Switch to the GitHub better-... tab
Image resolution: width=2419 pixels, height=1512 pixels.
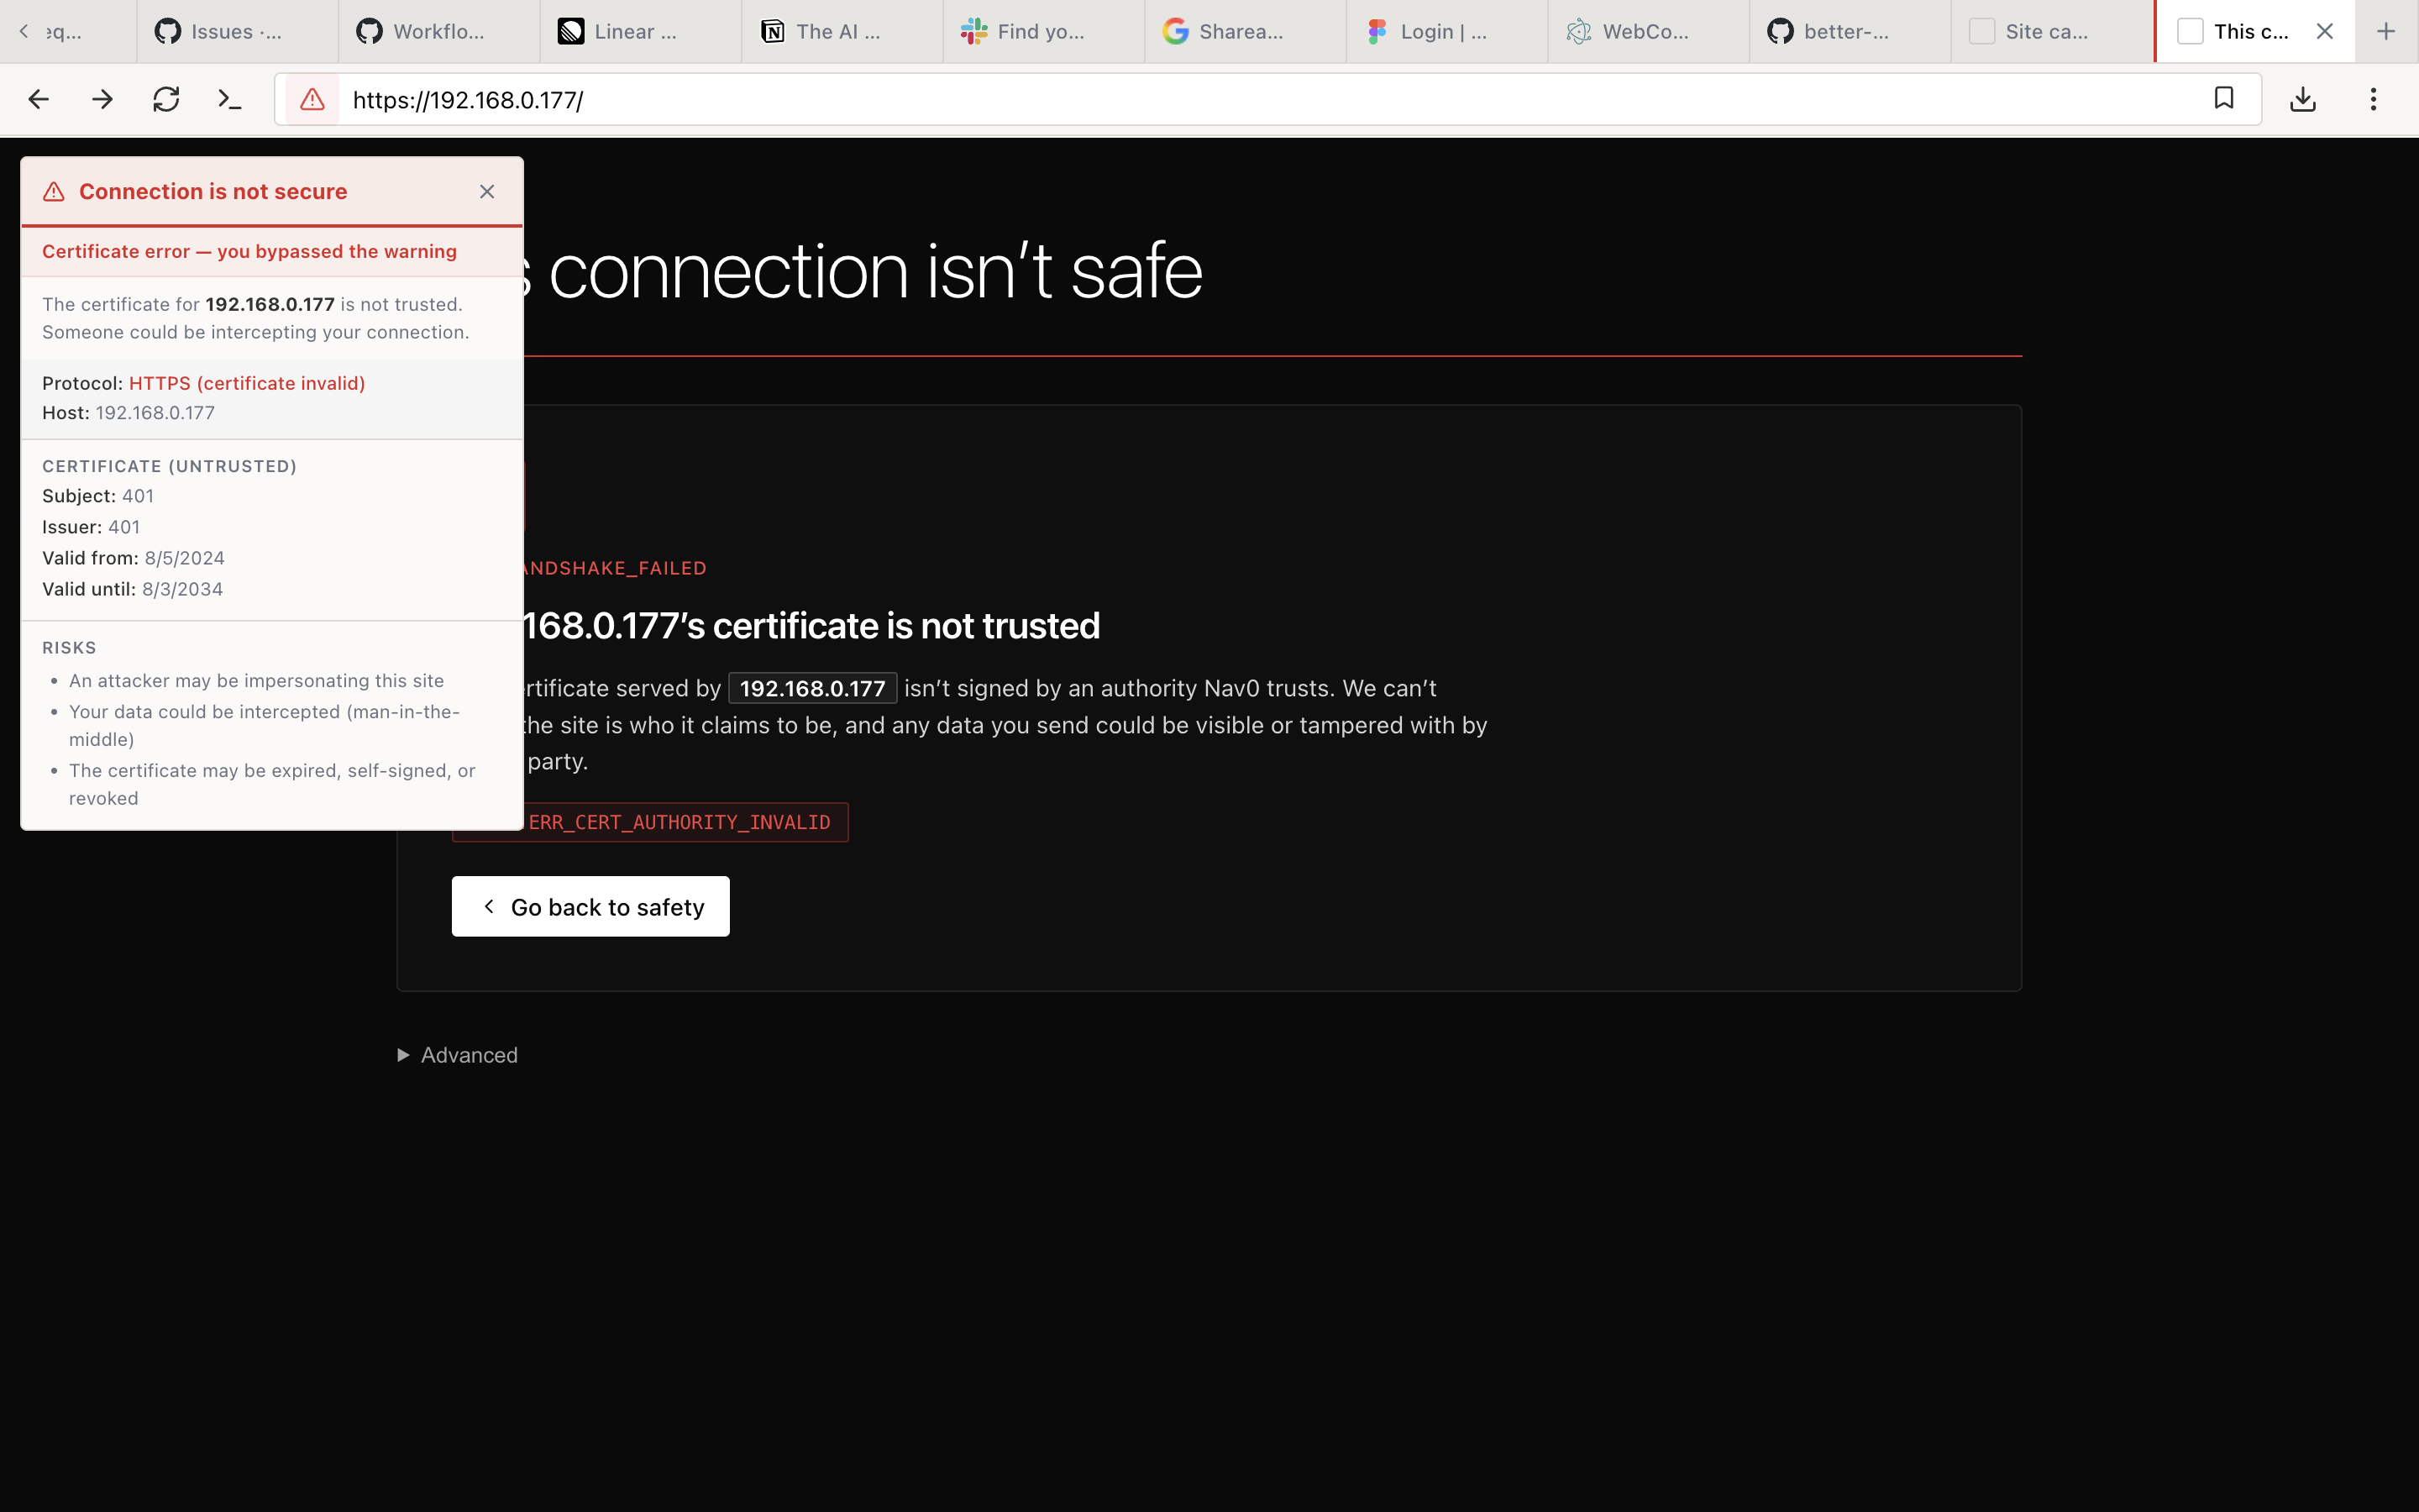[1850, 32]
